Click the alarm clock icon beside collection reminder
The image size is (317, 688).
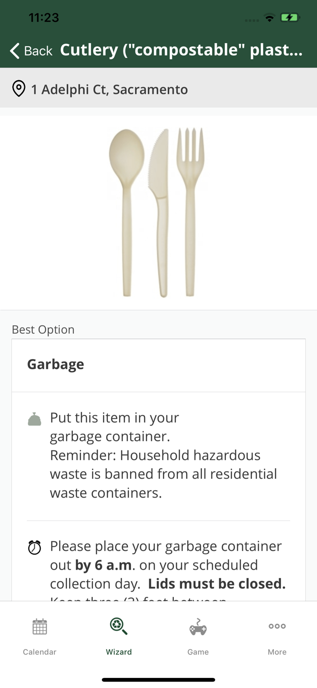(34, 547)
